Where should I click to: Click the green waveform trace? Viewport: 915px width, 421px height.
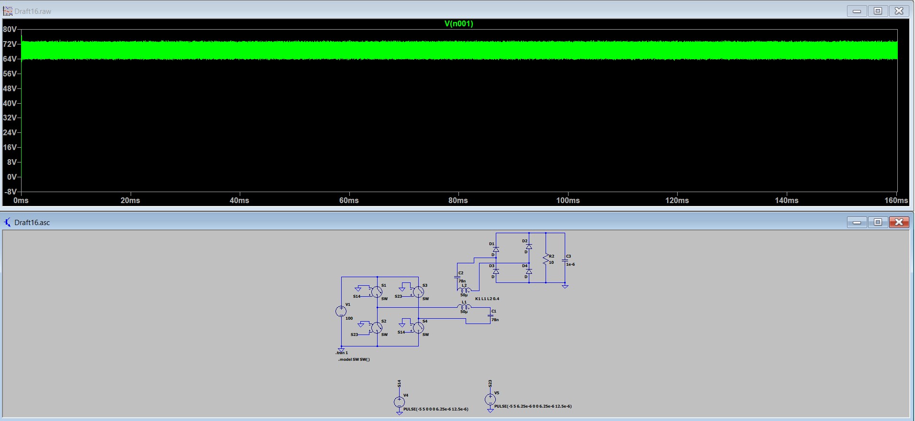click(459, 50)
